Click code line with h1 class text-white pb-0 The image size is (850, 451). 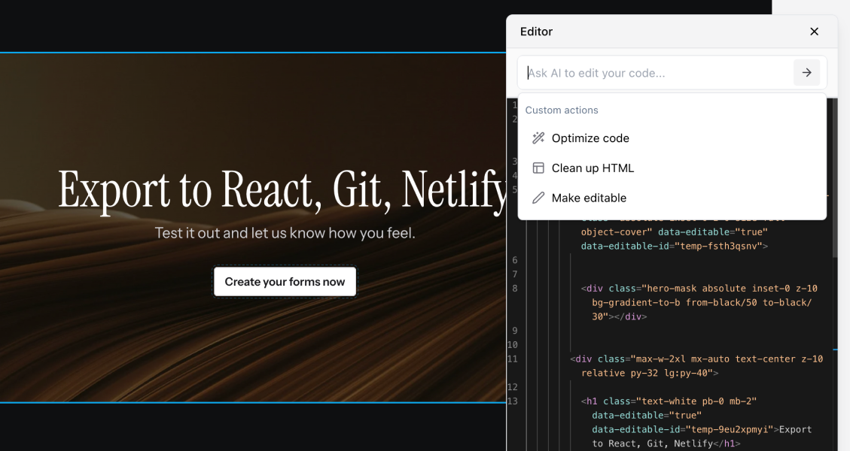[x=669, y=401]
